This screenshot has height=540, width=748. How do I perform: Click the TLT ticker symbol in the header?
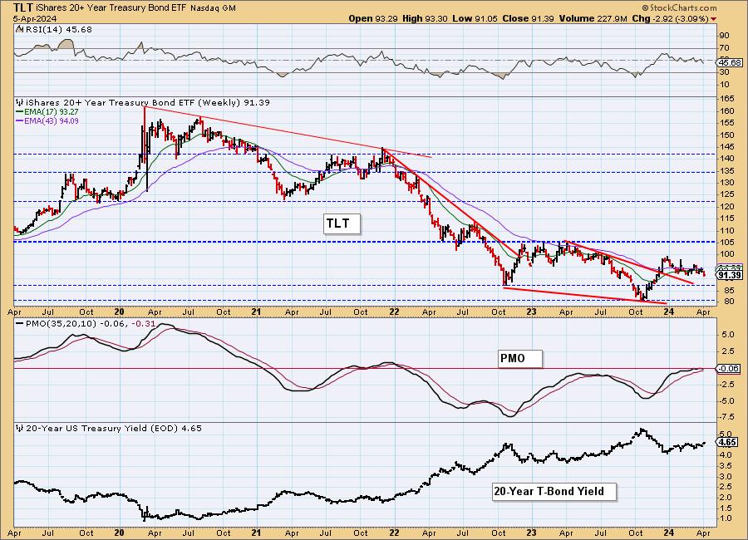(23, 7)
